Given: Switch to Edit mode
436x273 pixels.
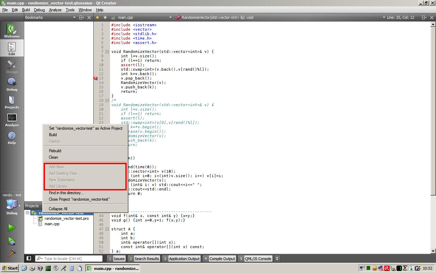Looking at the screenshot, I should click(12, 48).
